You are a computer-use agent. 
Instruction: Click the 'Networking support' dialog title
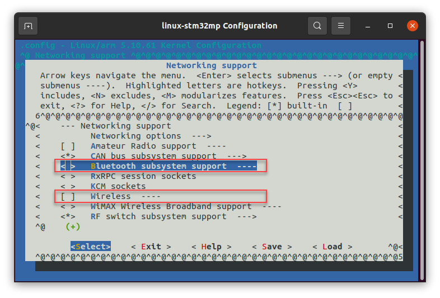click(x=212, y=65)
